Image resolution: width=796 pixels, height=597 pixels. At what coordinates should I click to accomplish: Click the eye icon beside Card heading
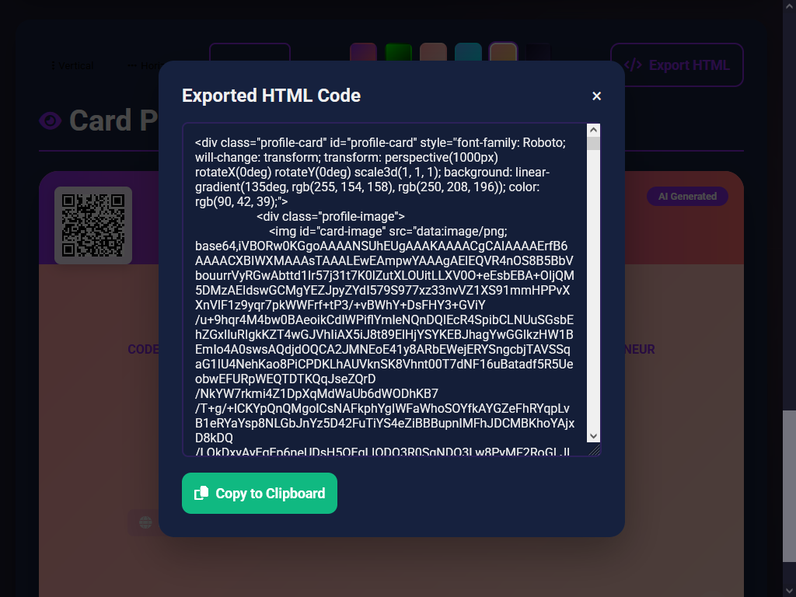[x=51, y=120]
